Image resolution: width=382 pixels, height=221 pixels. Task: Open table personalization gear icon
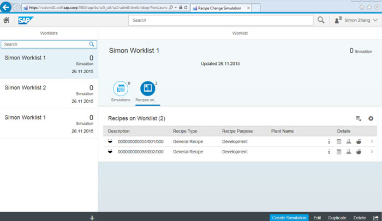371,118
